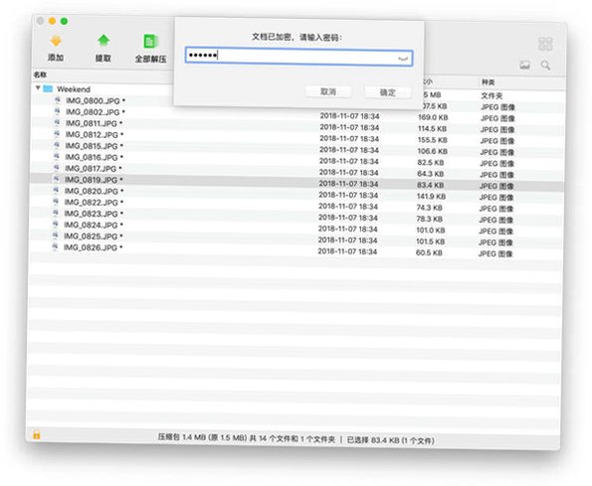Click file icon beside IMG_0826.JPG
Screen dimensions: 592x486
click(x=55, y=246)
